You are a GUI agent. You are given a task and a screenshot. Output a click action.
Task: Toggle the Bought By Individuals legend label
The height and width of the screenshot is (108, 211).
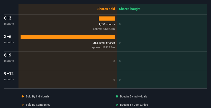coord(133,96)
